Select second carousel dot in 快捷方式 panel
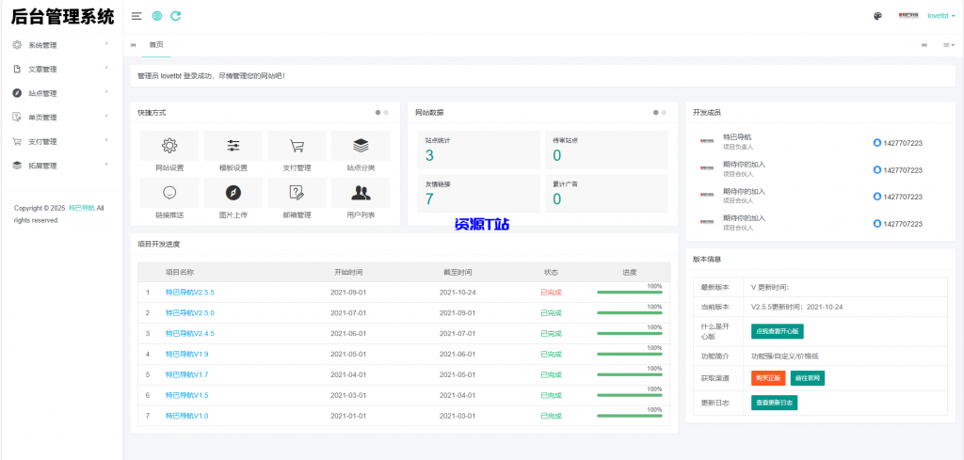The image size is (964, 460). (x=386, y=112)
